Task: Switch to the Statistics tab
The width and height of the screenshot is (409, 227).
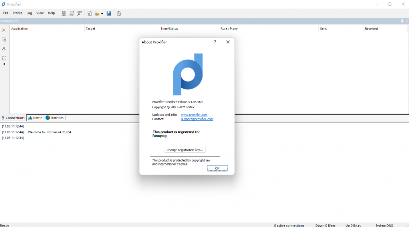Action: coord(54,118)
